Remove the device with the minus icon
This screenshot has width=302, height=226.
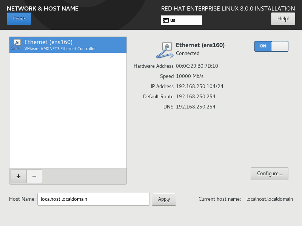(34, 176)
